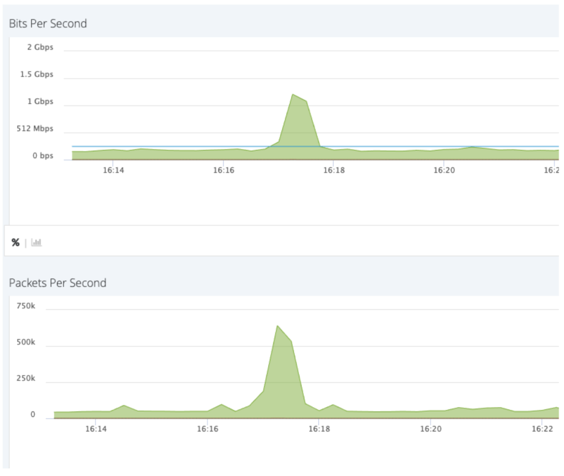Select the 750k axis label
Viewport: 564px width, 476px height.
[x=25, y=306]
